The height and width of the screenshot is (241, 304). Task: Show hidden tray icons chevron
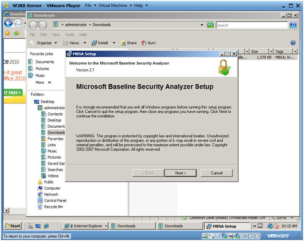point(255,226)
